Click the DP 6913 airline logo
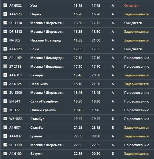 pyautogui.click(x=5, y=31)
